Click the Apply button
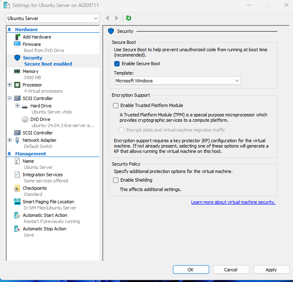 pos(271,270)
